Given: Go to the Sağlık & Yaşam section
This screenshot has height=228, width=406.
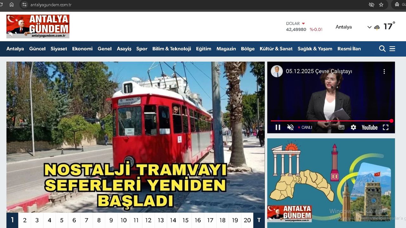Looking at the screenshot, I should 315,49.
